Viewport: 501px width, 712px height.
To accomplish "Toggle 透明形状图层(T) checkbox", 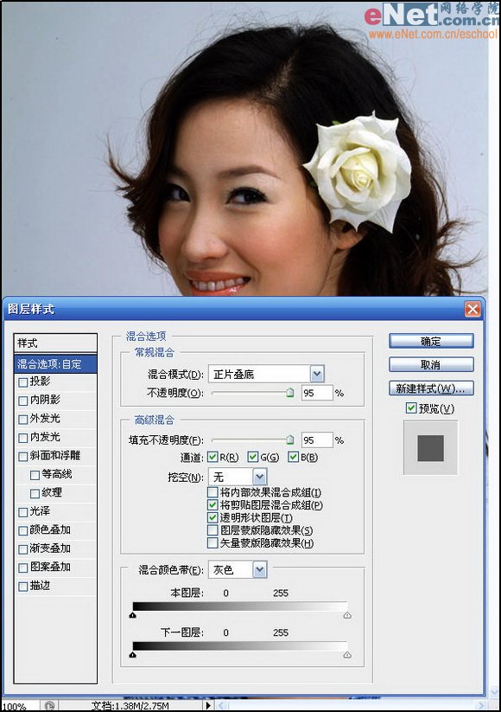I will (x=212, y=517).
